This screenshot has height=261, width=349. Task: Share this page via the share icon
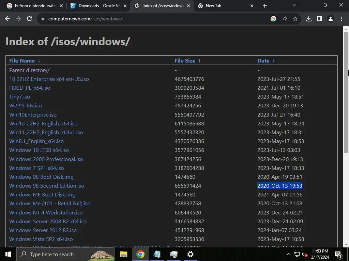point(284,19)
